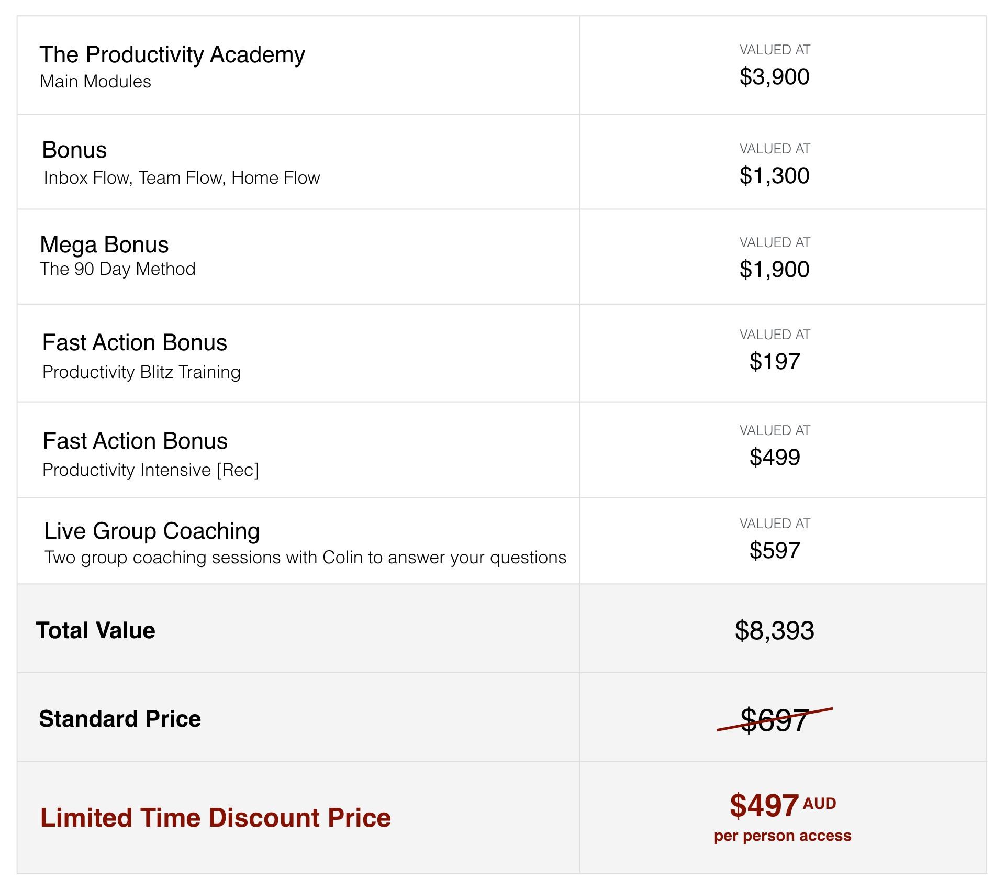Click the 'Live Group Coaching' heading
Viewport: 1005px width, 890px height.
click(x=152, y=531)
